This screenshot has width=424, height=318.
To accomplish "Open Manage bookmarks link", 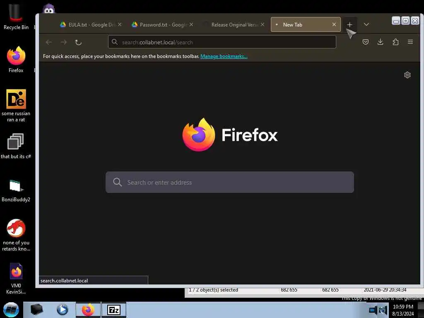I will click(x=224, y=56).
